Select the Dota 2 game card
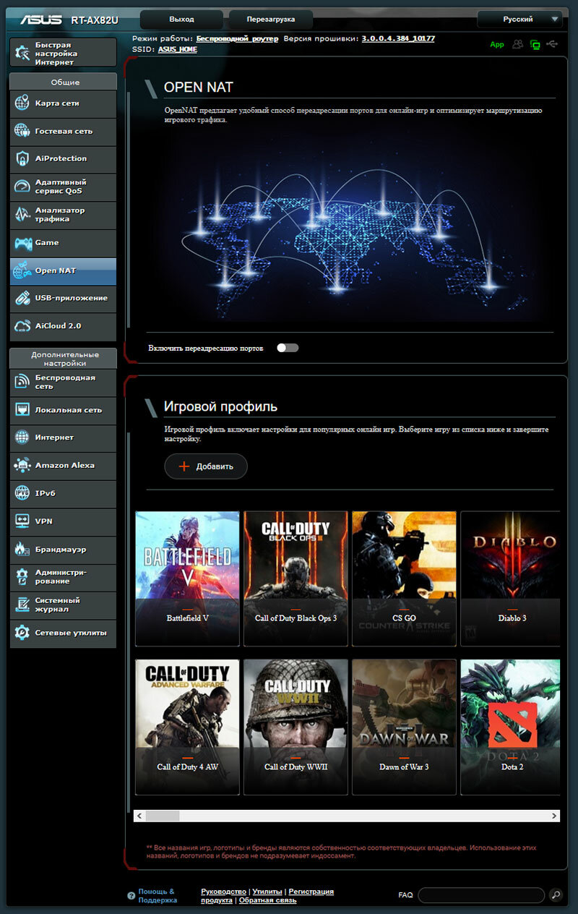578x914 pixels. point(510,727)
